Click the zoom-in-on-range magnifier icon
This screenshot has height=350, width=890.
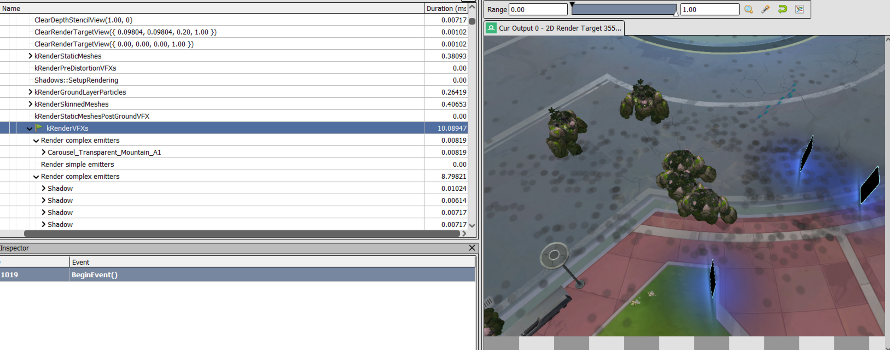pyautogui.click(x=749, y=9)
